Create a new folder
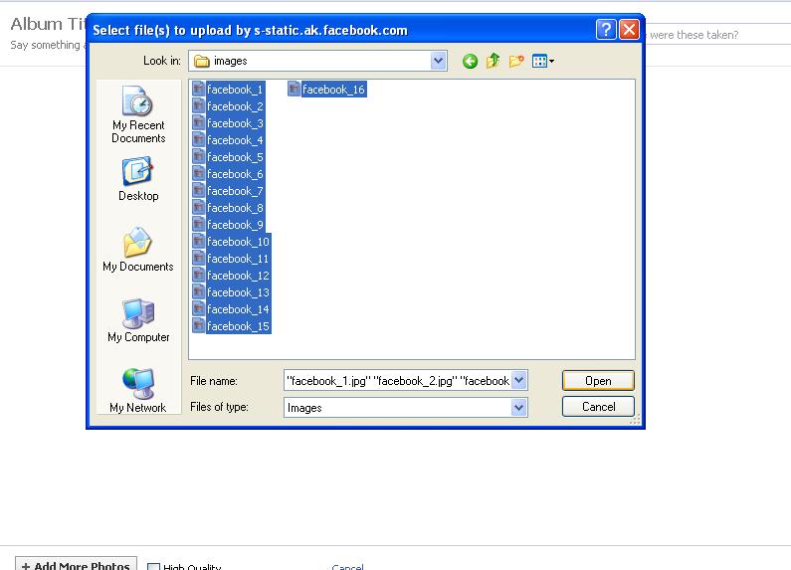Screen dimensions: 791x570 tap(516, 61)
